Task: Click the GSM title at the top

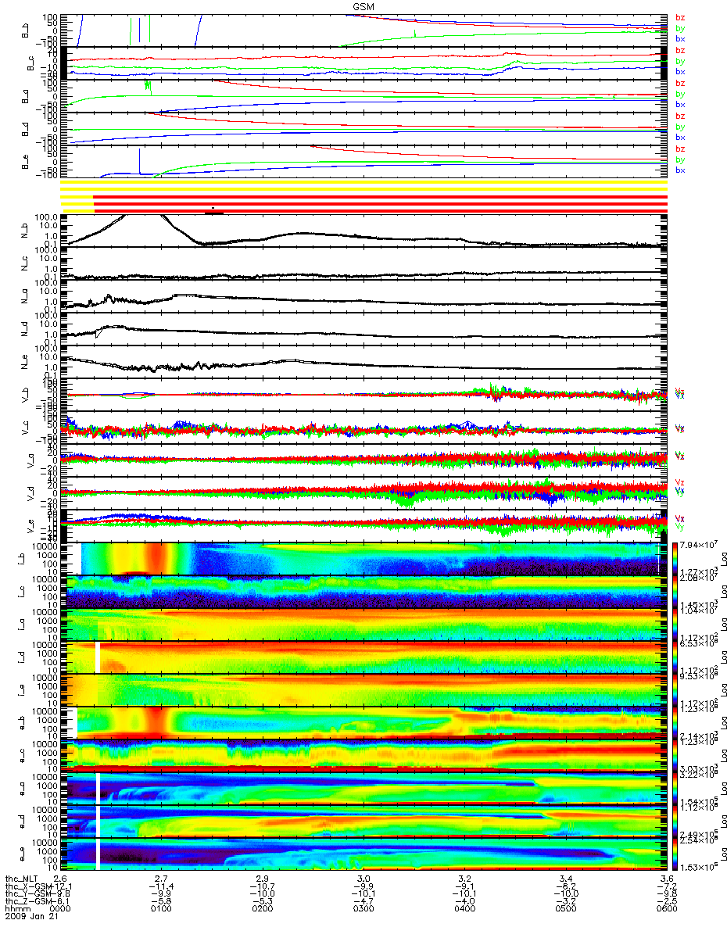Action: tap(363, 6)
